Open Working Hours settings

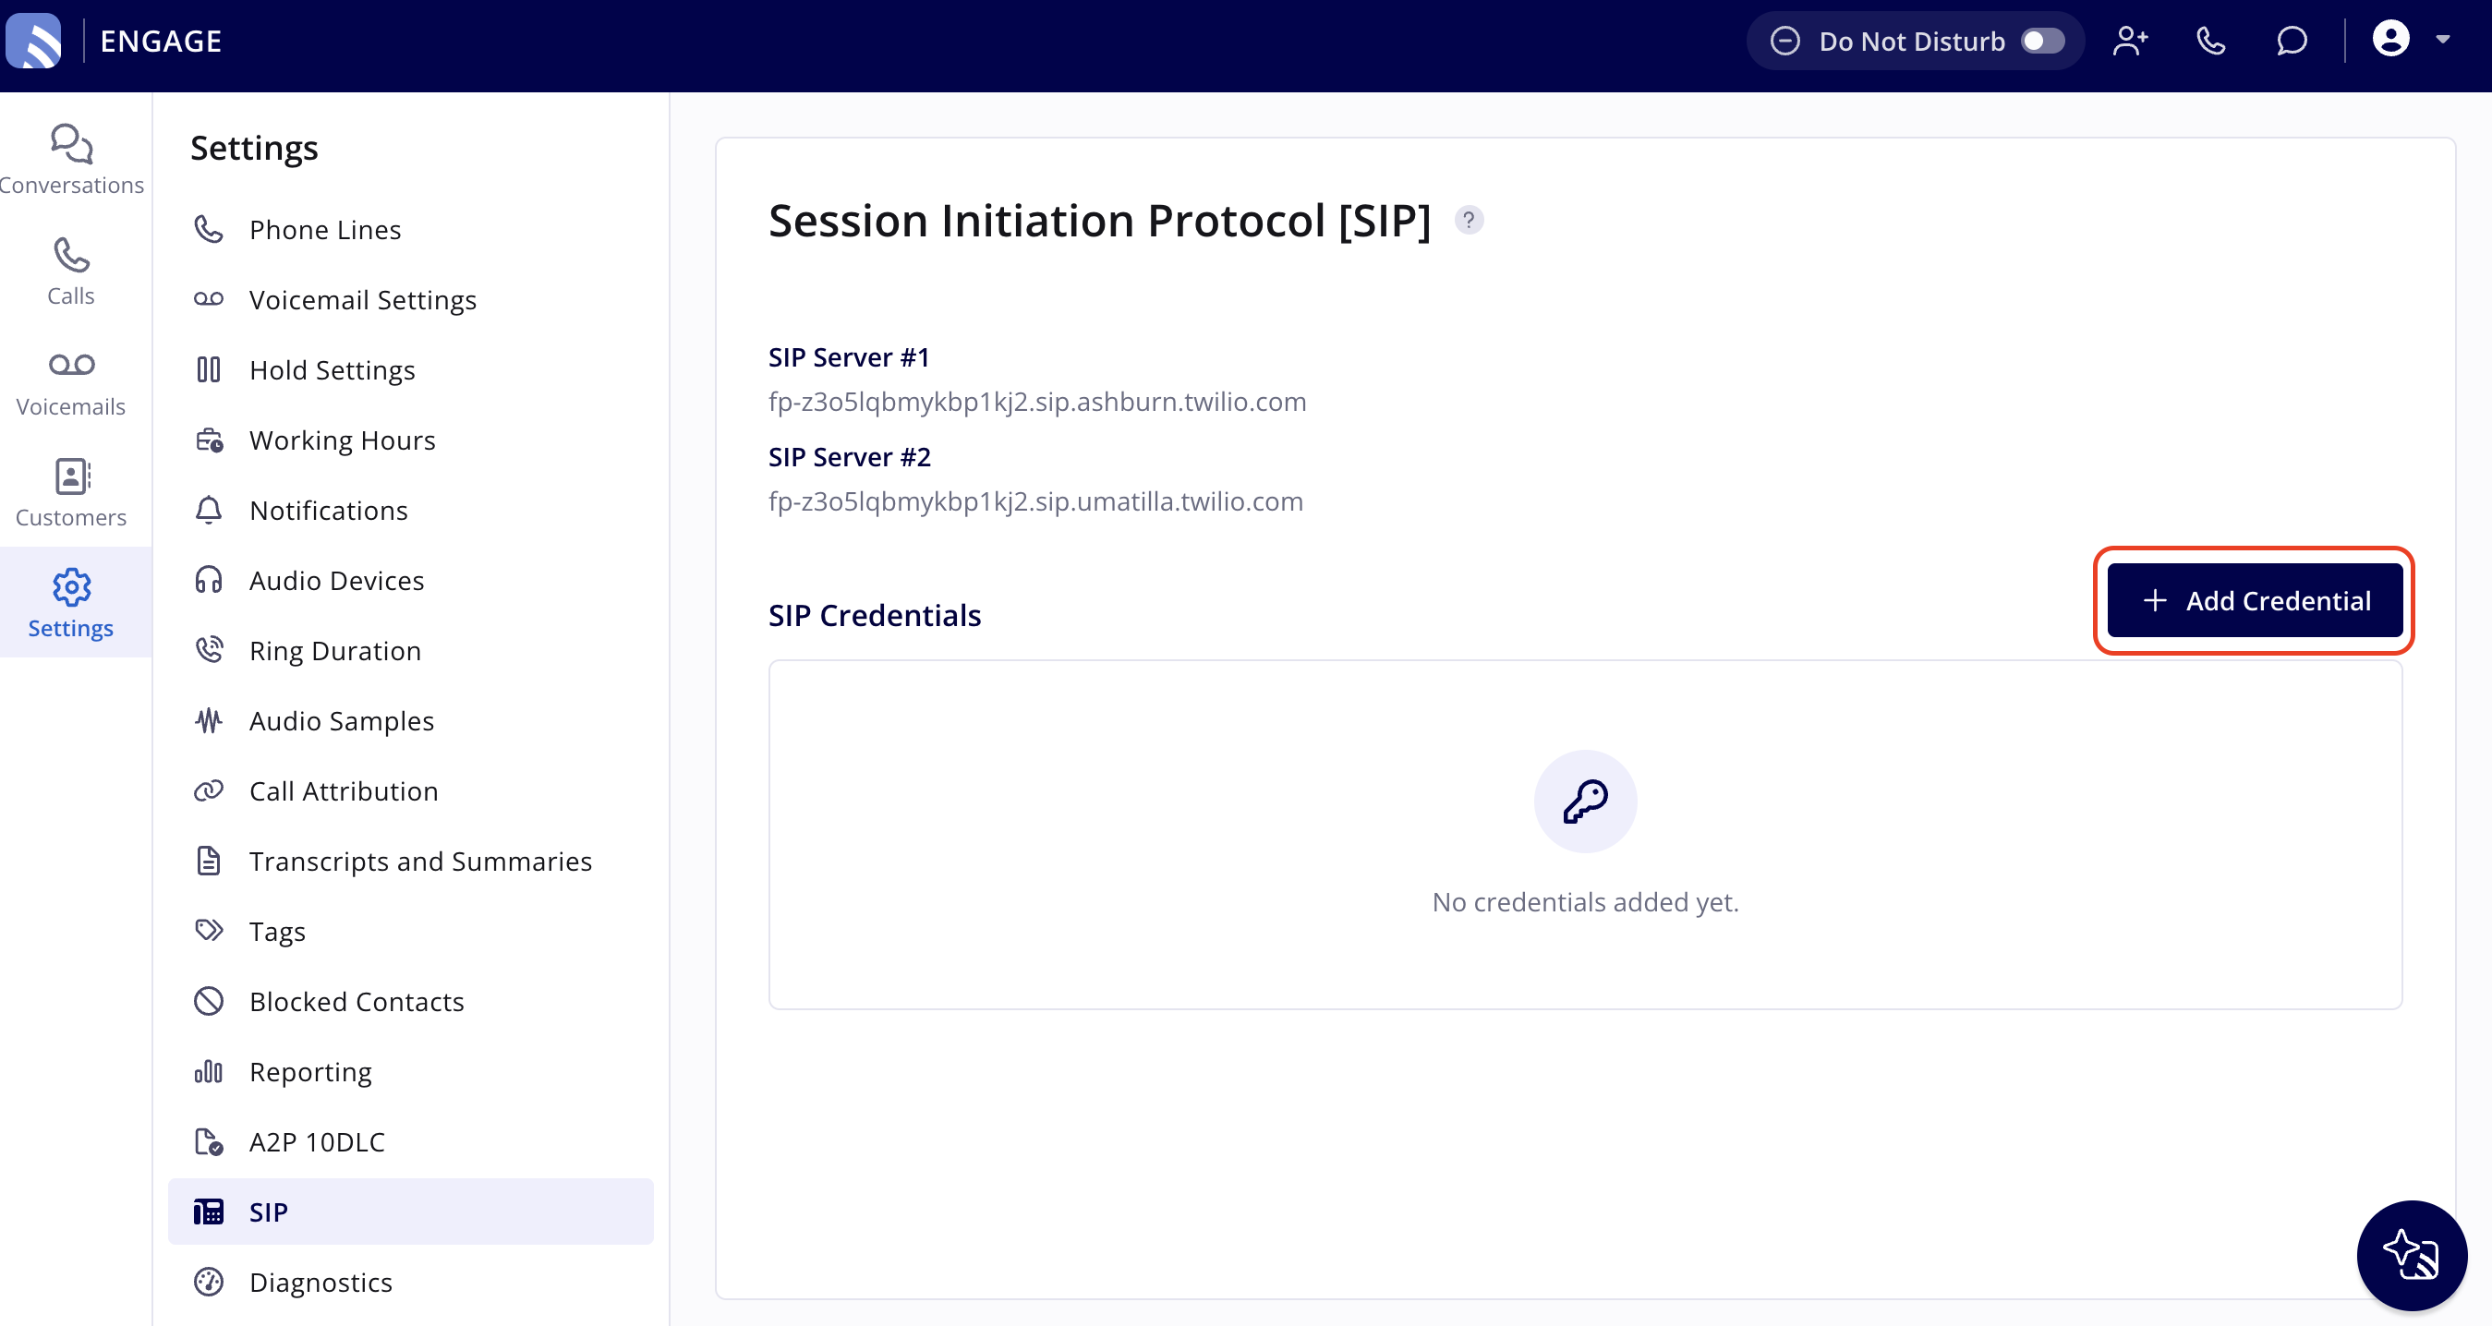[410, 440]
